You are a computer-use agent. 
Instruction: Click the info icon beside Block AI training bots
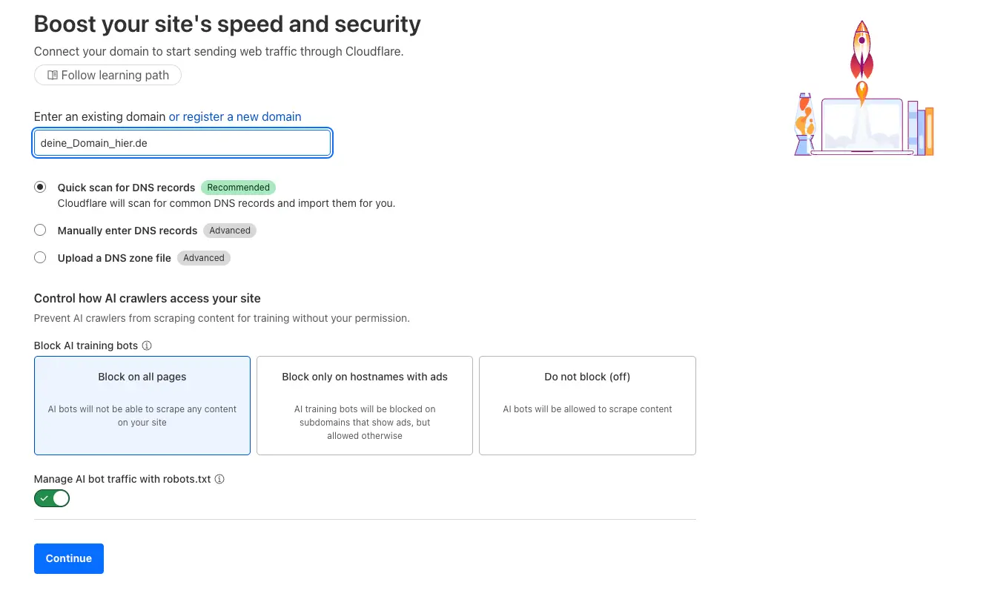pyautogui.click(x=147, y=346)
